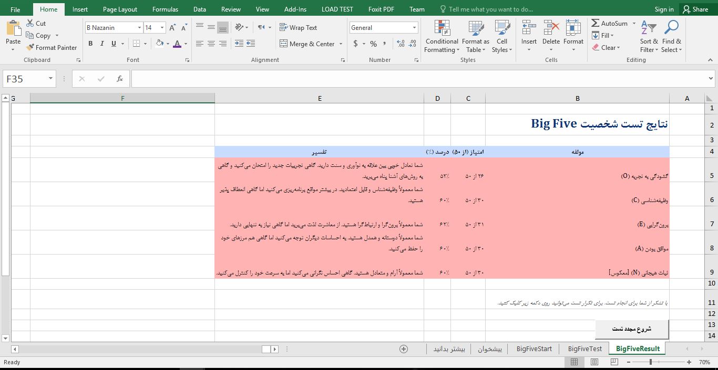This screenshot has width=718, height=370.
Task: Click the Share button
Action: pyautogui.click(x=695, y=9)
